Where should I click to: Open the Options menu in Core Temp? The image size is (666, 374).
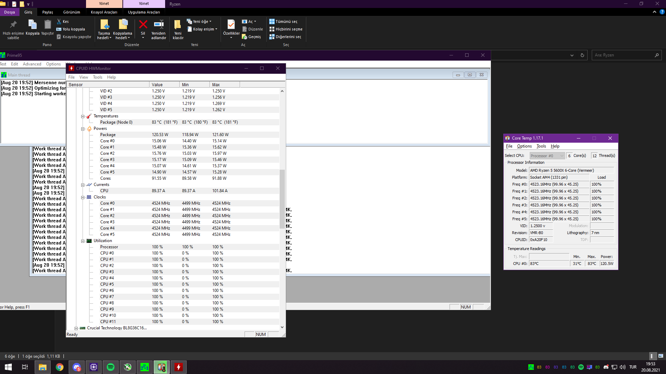[x=524, y=146]
